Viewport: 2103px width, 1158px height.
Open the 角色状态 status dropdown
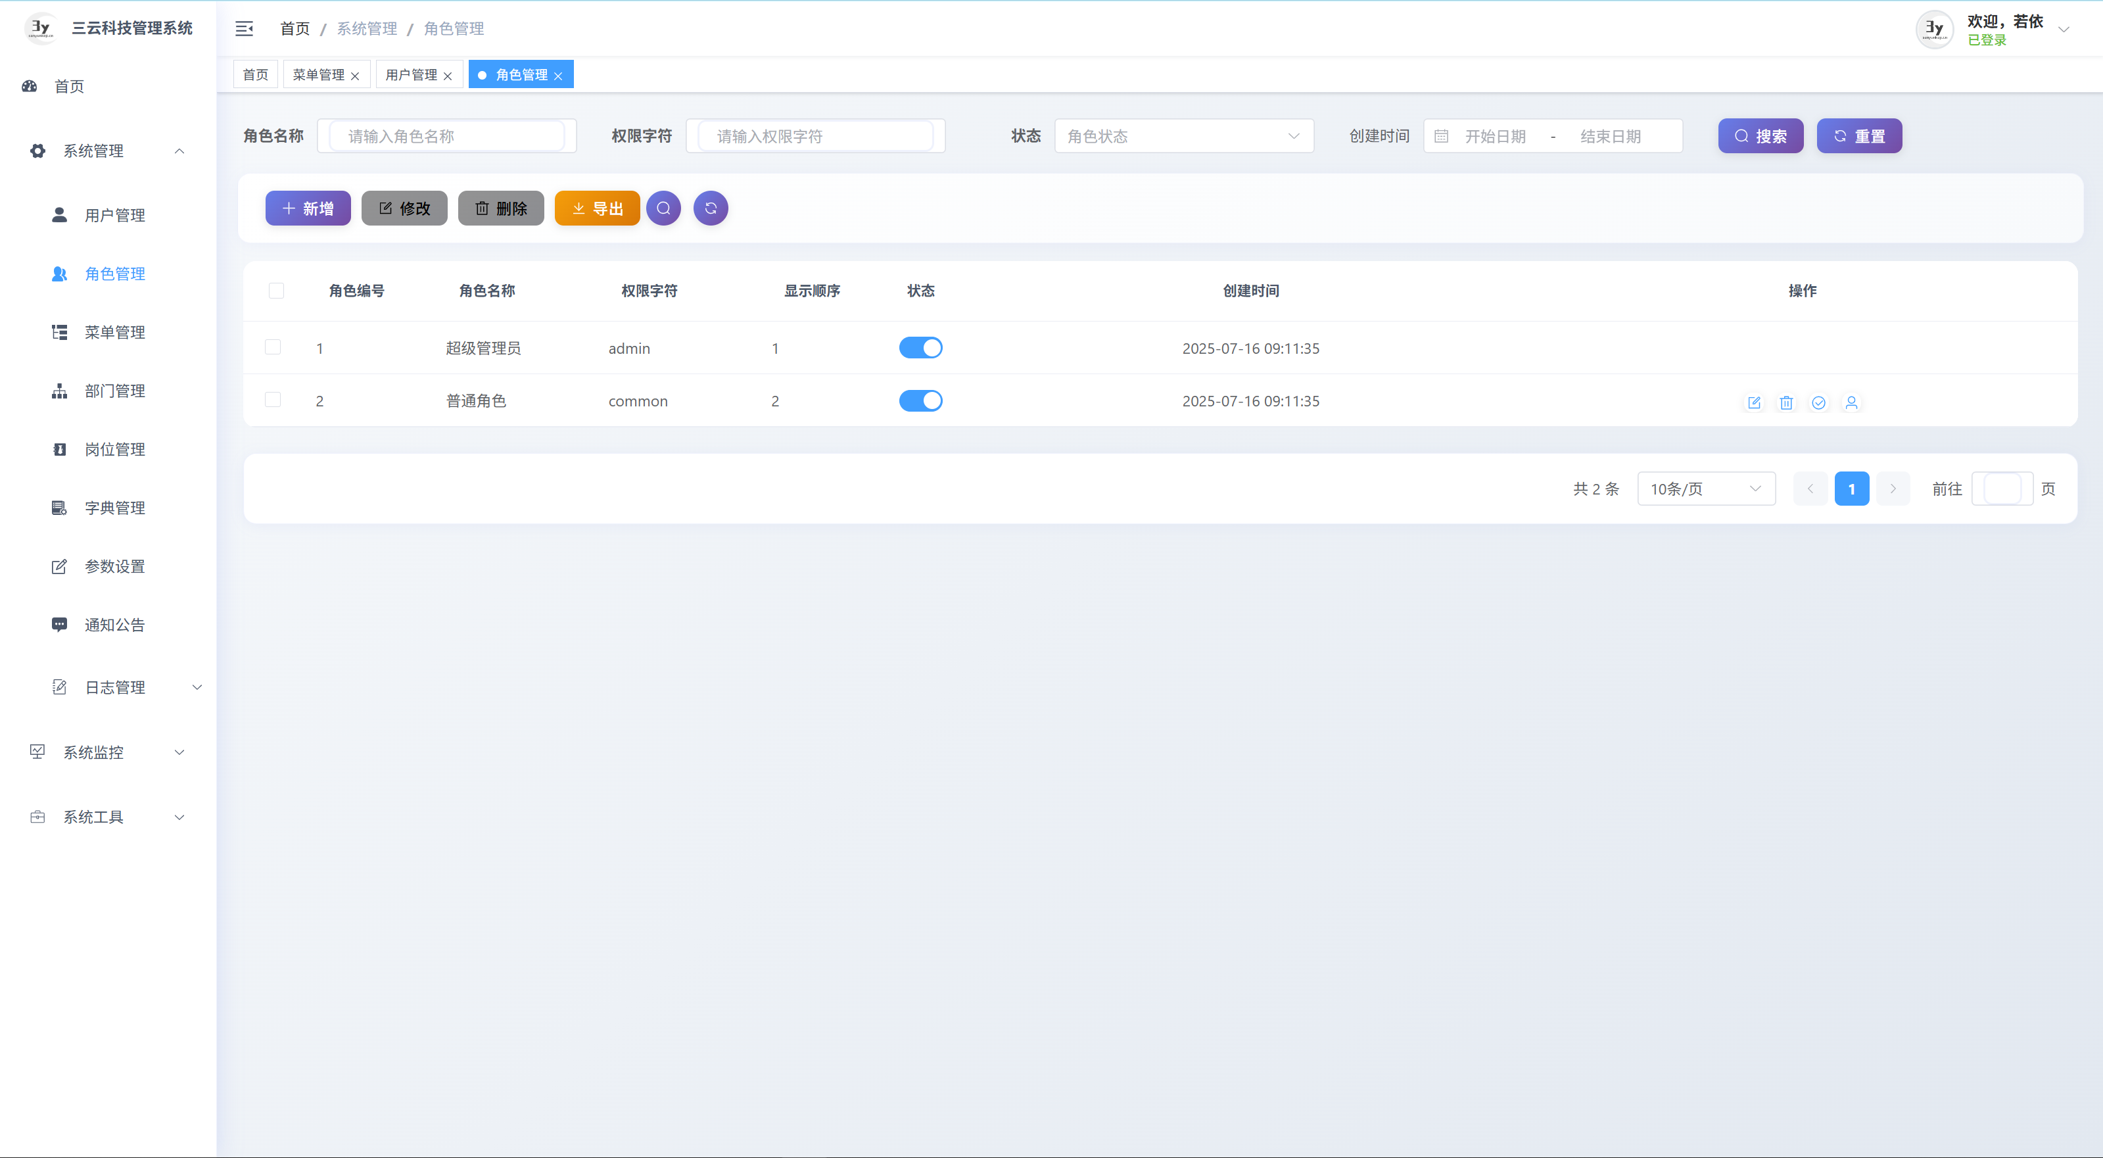pos(1183,136)
